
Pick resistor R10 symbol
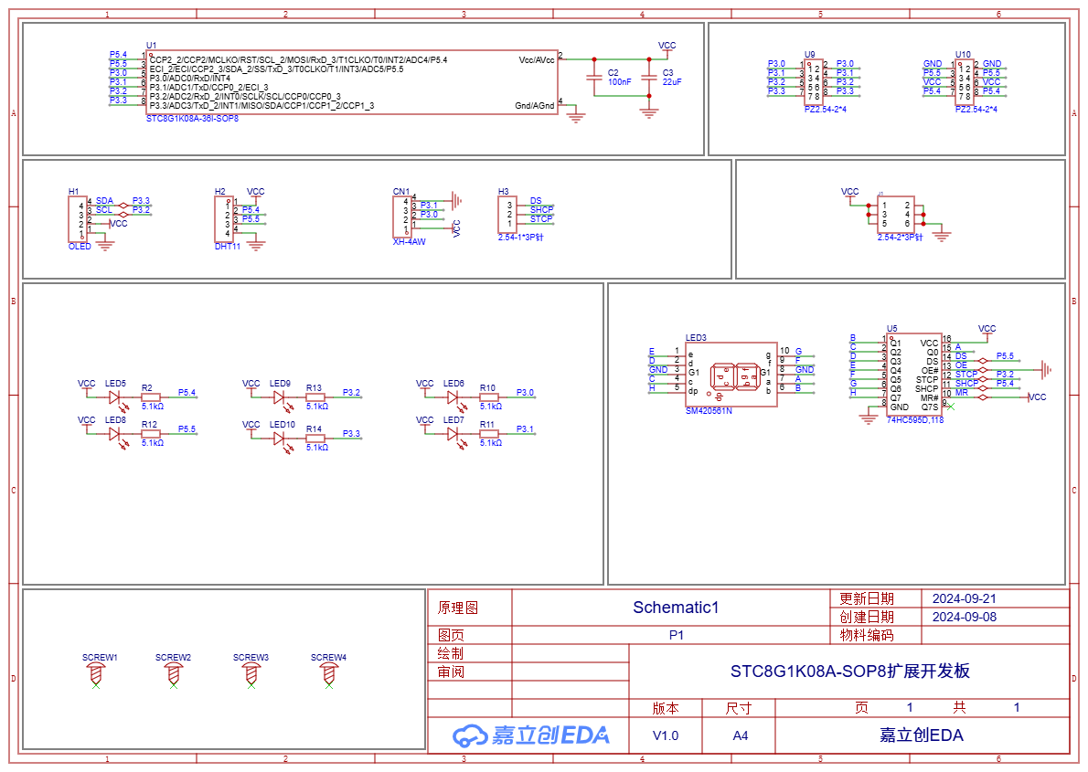tap(489, 397)
